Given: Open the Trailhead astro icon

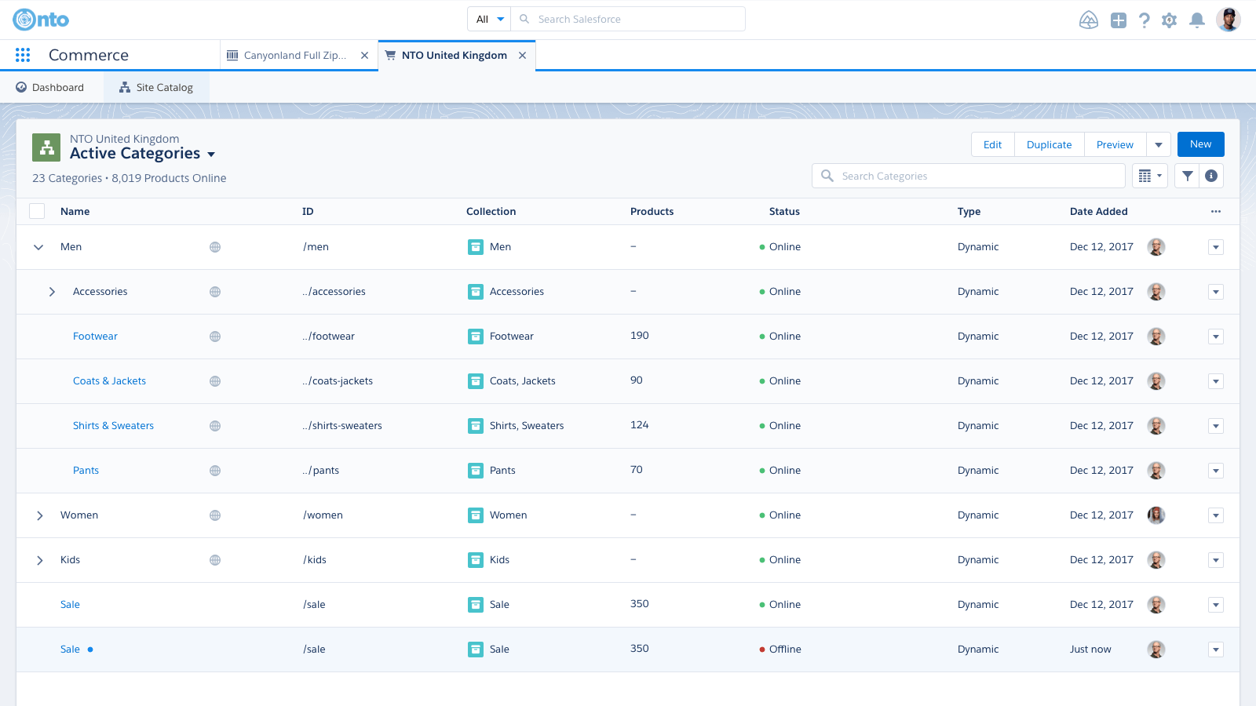Looking at the screenshot, I should click(1089, 20).
